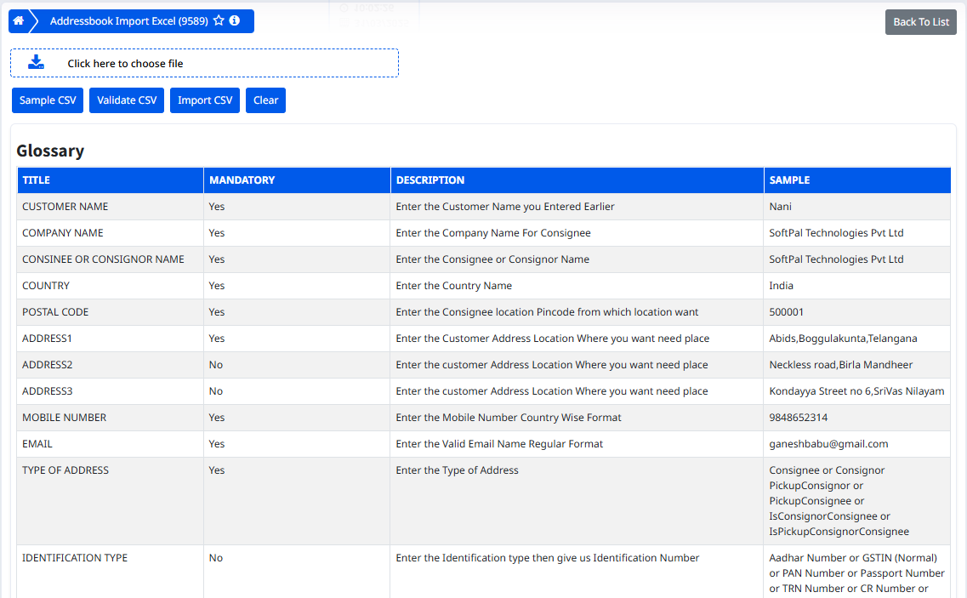Viewport: 967px width, 598px height.
Task: Select the MOBILE NUMBER title cell
Action: (x=111, y=418)
